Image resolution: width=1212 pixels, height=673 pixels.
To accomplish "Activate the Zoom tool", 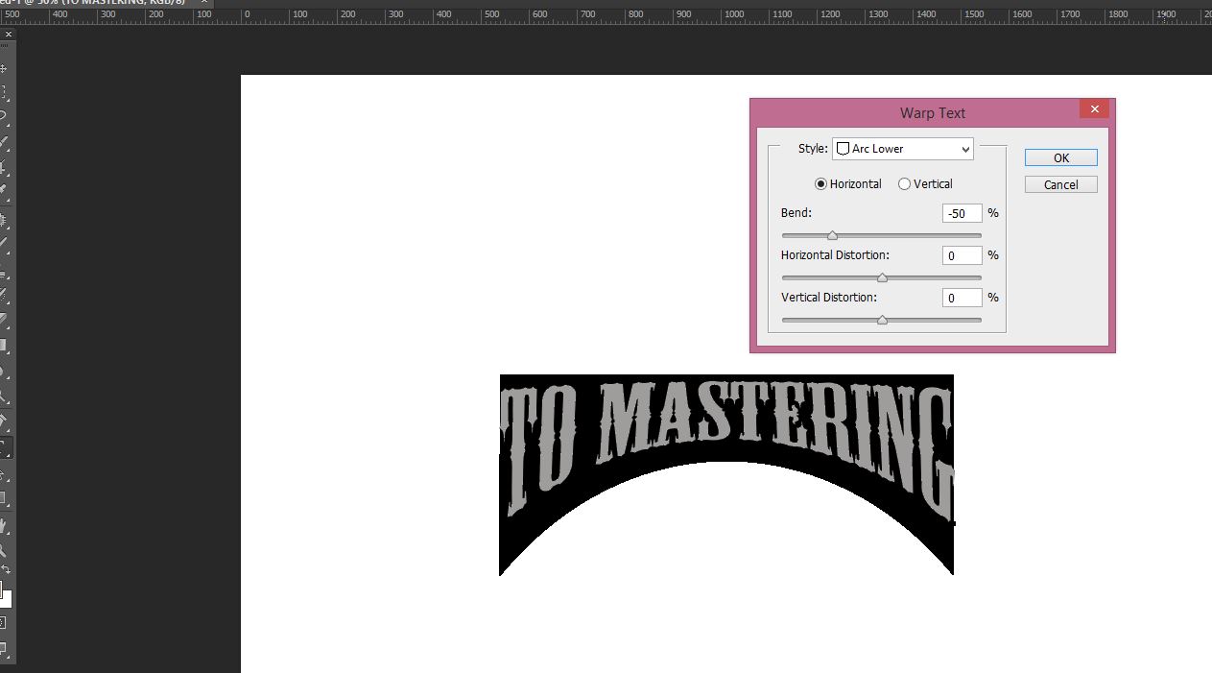I will [x=4, y=551].
